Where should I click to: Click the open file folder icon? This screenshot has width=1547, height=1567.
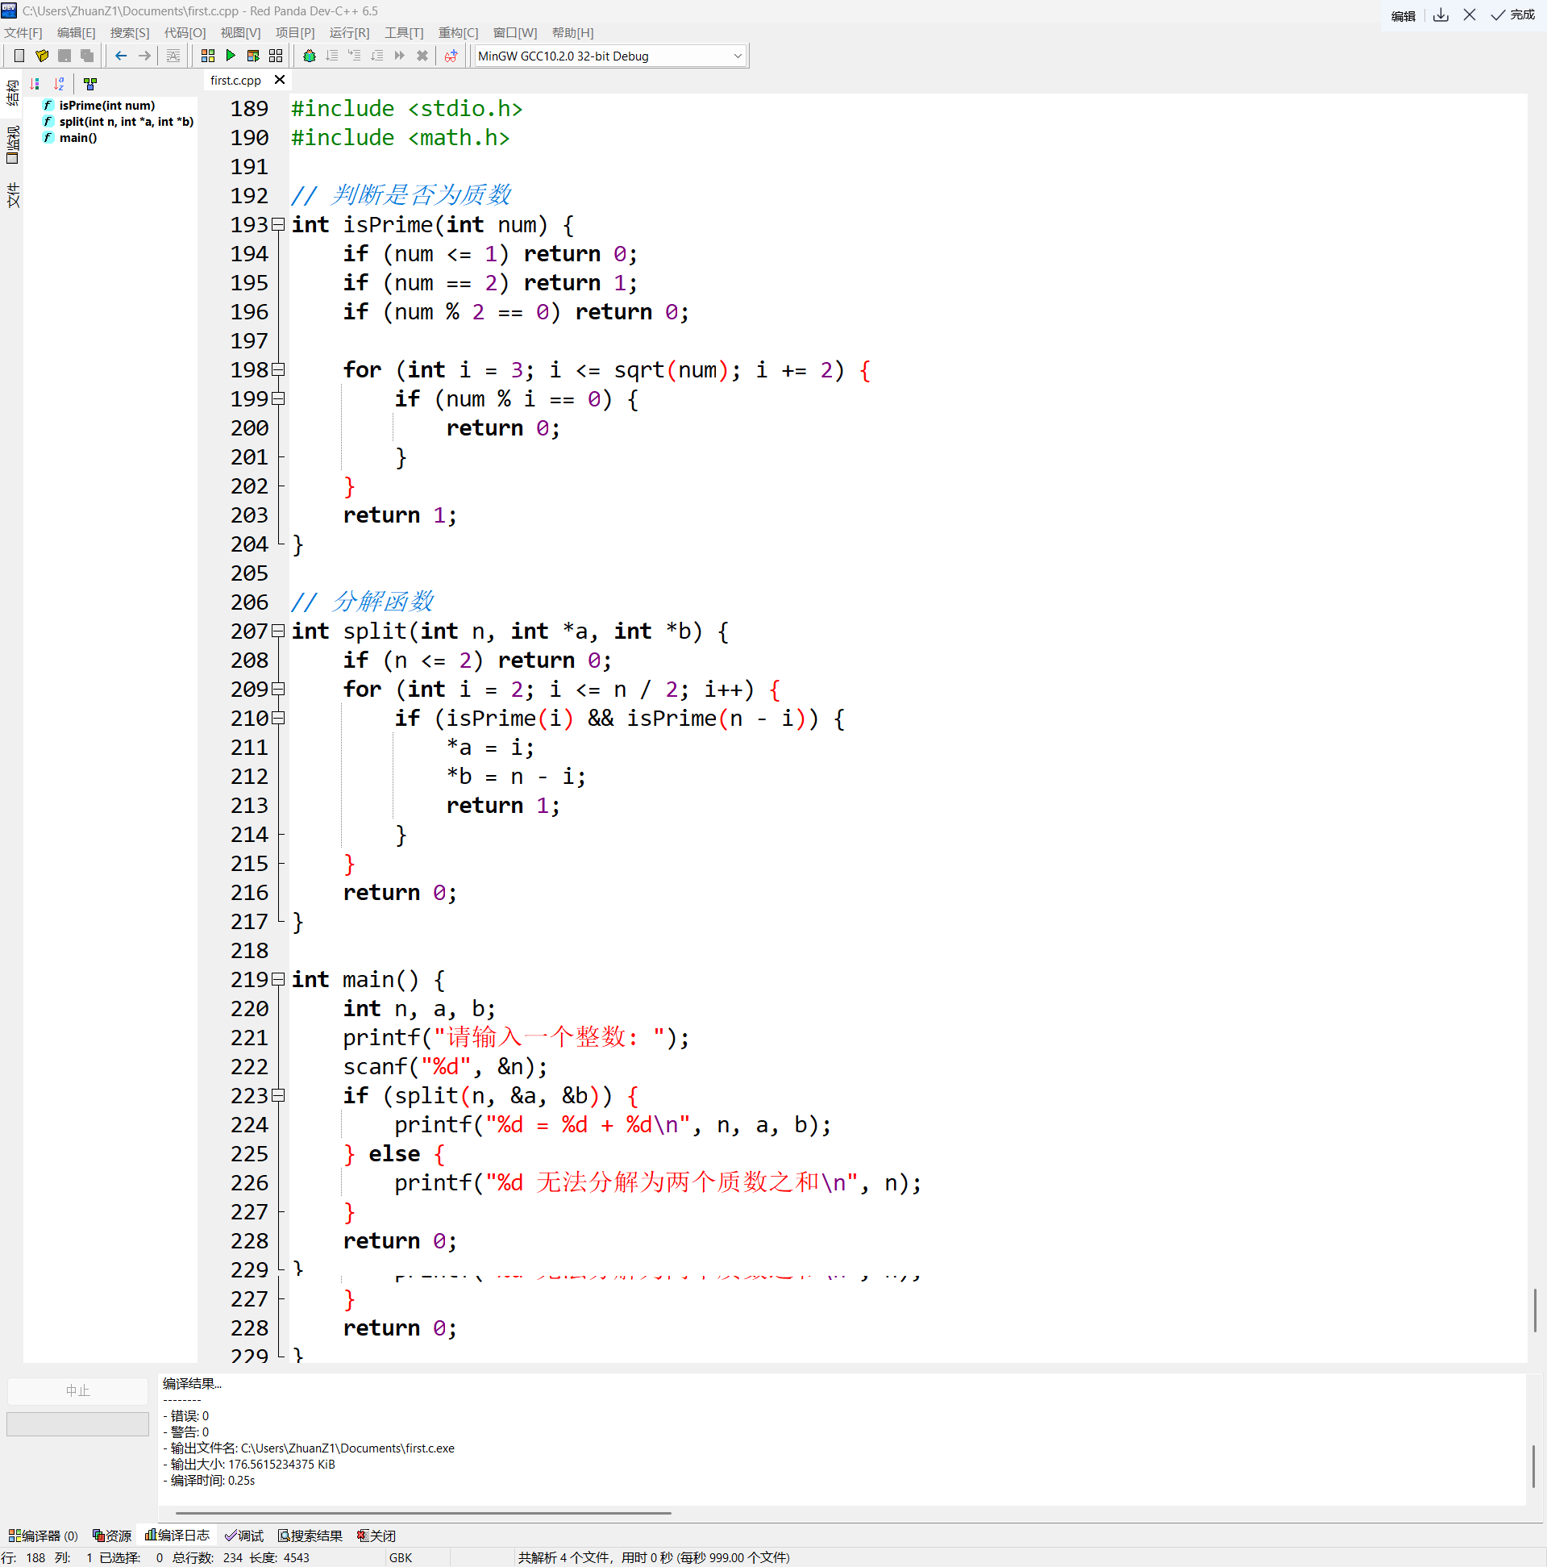(x=42, y=56)
